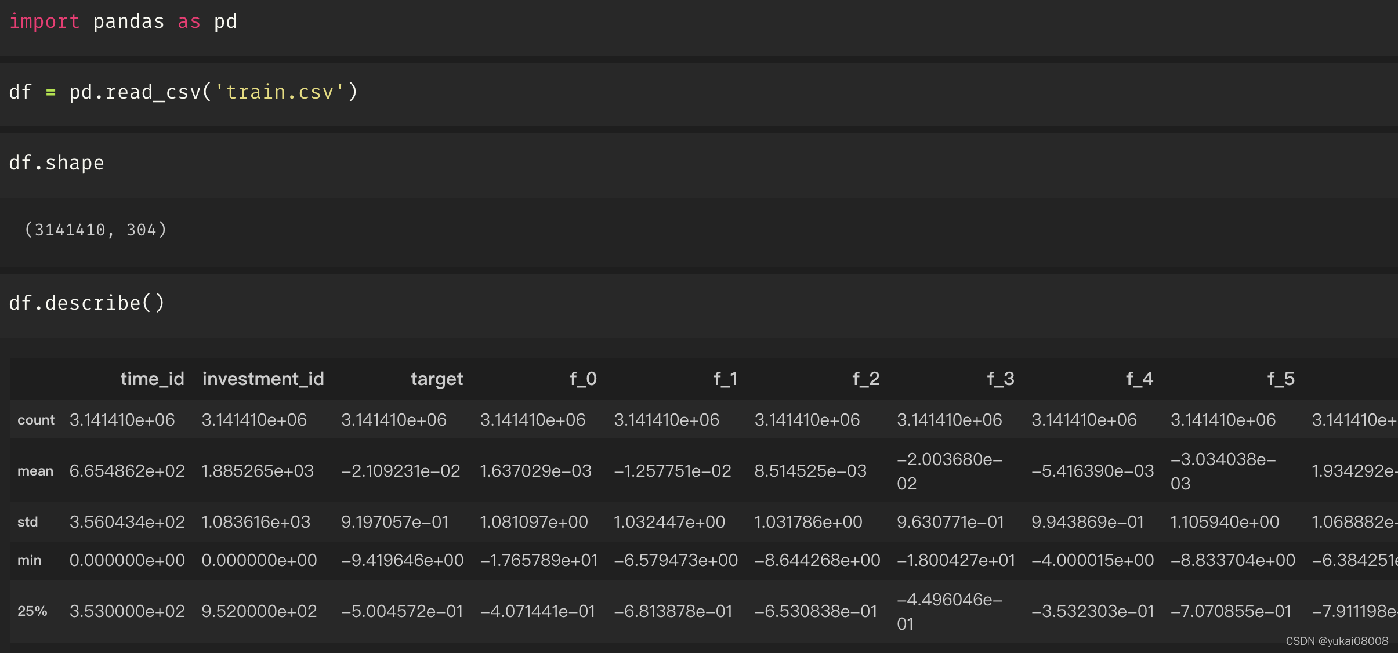Click std f_4 value 9.943869e-01

[x=1088, y=522]
